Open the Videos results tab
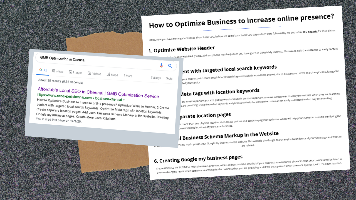Screen dimensions: 356x200 pos(94,74)
